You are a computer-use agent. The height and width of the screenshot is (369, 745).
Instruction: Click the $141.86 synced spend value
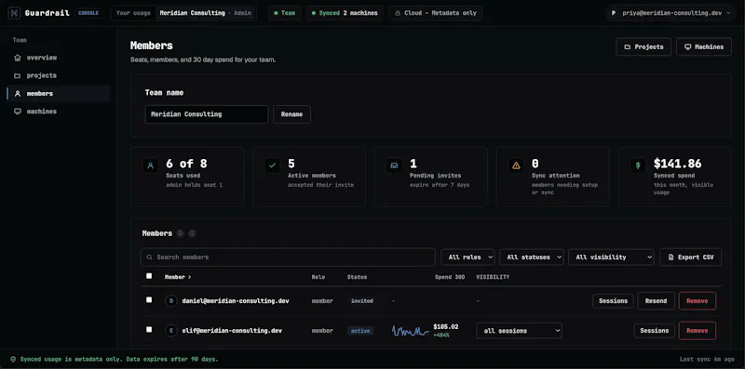click(678, 164)
